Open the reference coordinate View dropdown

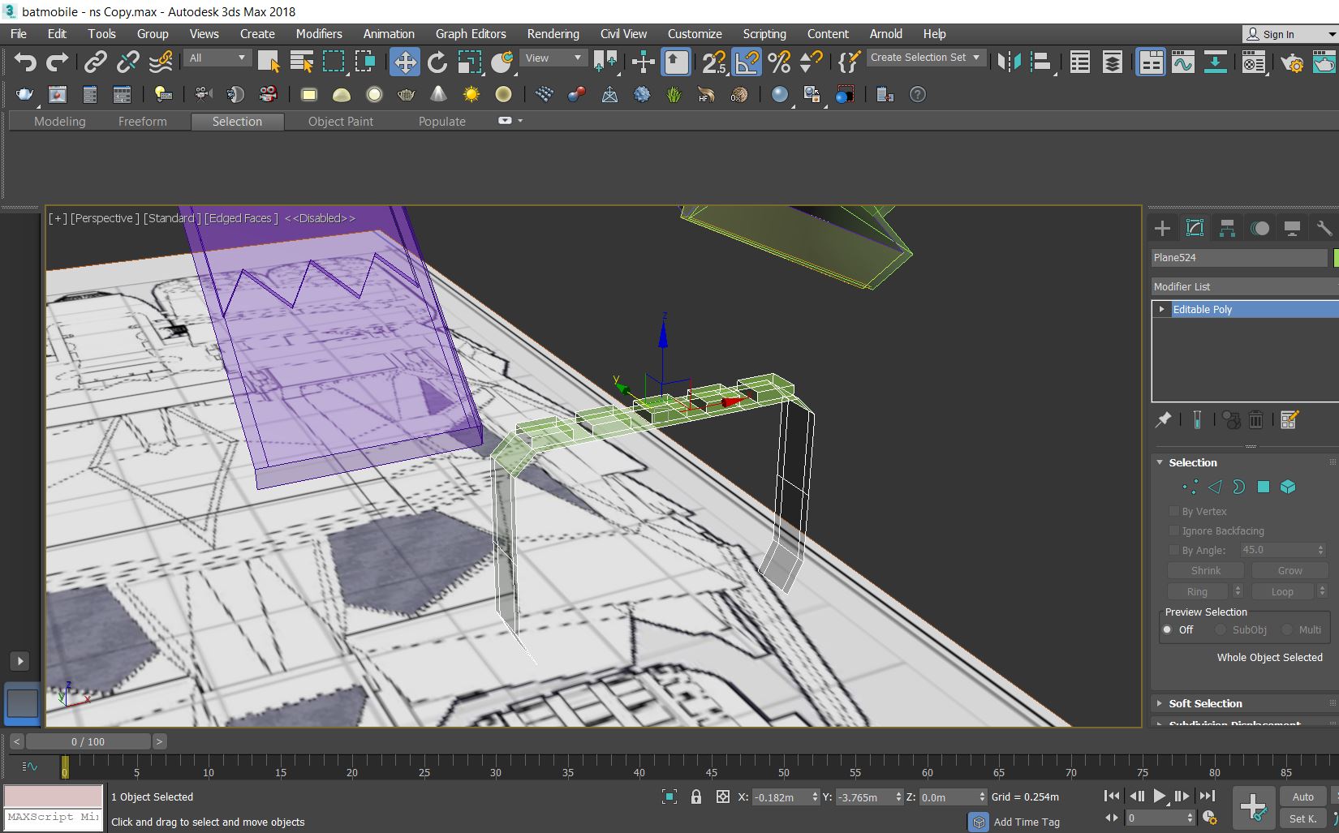coord(553,58)
